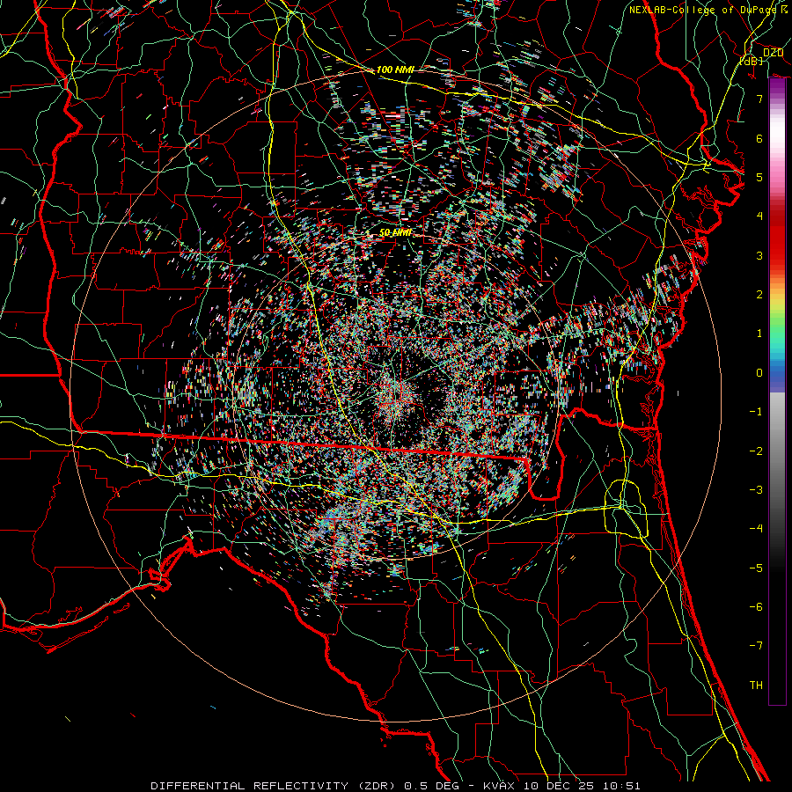792x792 pixels.
Task: Click the 7 dB value on color scale
Action: 759,99
